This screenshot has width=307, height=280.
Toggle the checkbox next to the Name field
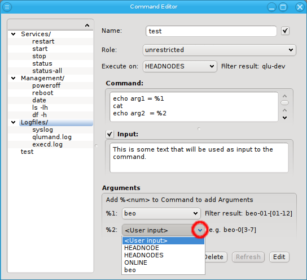tap(285, 31)
